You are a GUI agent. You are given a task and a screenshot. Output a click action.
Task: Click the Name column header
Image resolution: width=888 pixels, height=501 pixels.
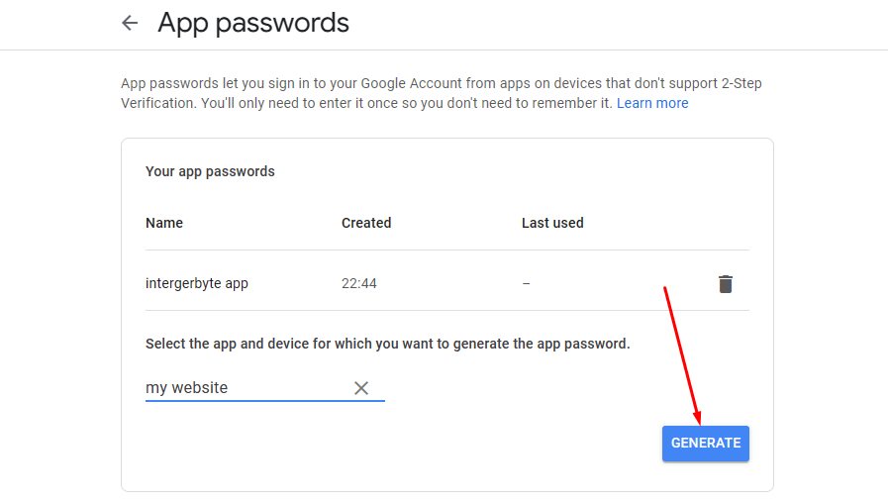[164, 223]
